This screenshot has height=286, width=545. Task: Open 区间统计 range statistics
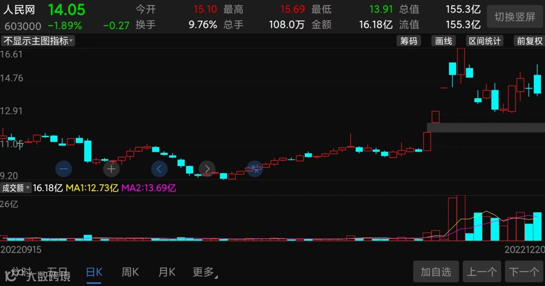click(x=484, y=41)
